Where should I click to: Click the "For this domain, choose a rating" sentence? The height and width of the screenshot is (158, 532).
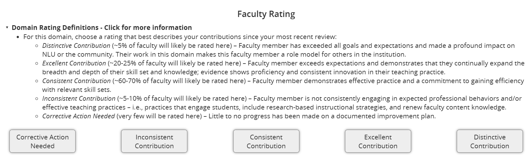(180, 37)
